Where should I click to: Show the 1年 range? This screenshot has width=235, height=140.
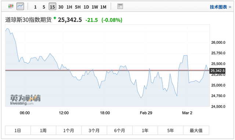click(145, 130)
